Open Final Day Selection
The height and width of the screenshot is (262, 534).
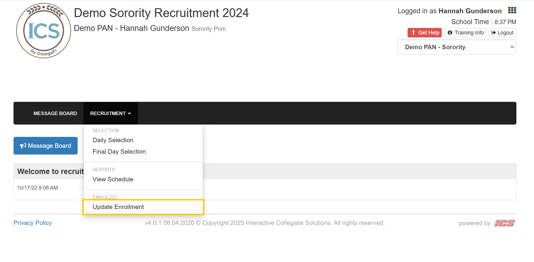119,152
